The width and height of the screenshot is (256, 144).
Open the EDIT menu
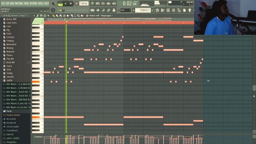[8, 3]
